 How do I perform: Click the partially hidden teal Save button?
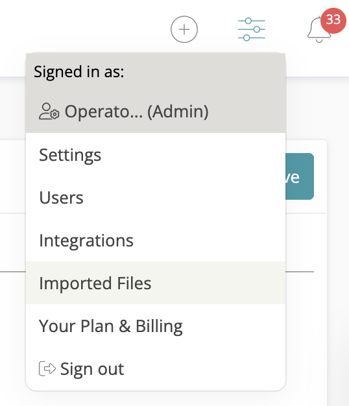pos(300,176)
